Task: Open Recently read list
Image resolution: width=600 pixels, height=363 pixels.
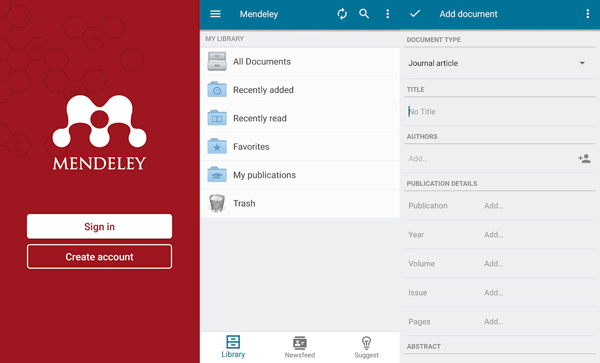Action: point(299,118)
